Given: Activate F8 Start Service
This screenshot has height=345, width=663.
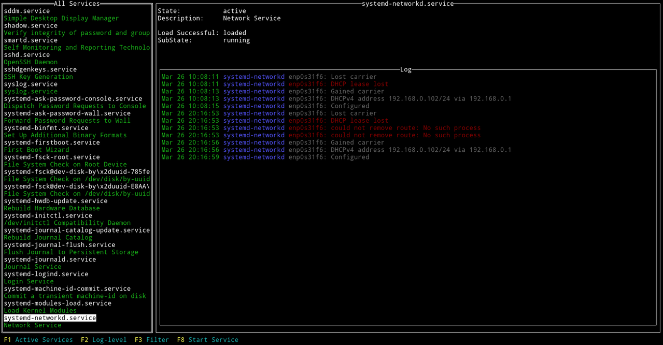Looking at the screenshot, I should click(208, 340).
